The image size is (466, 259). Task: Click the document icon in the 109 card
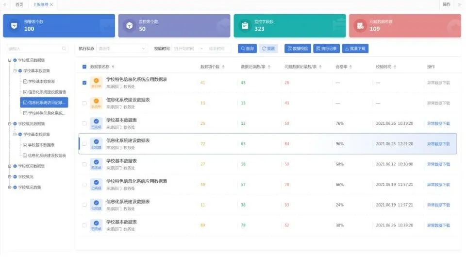pos(360,26)
